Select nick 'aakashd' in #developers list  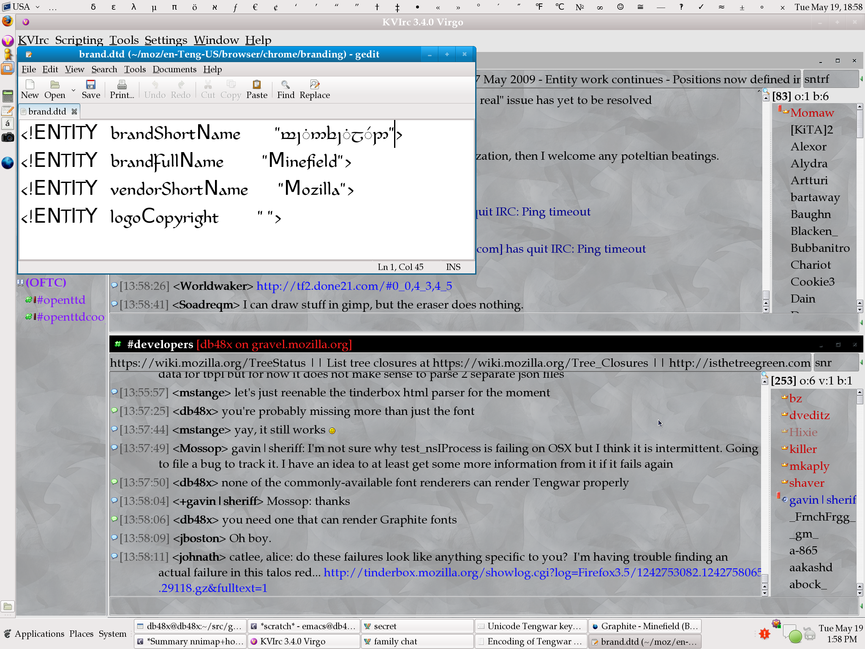811,567
